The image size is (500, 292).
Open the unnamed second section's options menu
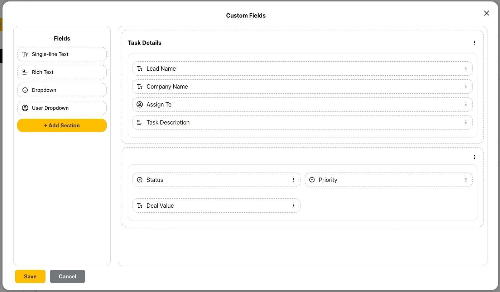click(x=475, y=157)
